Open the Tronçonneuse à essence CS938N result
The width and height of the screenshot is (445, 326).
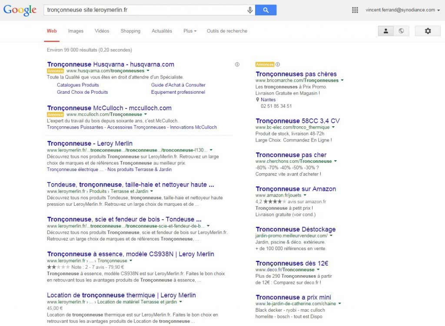click(x=130, y=254)
